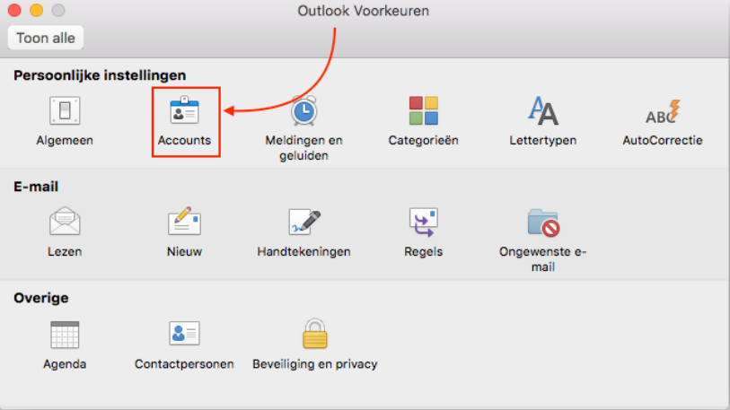Open Meldingen en geluiden alarm clock icon
This screenshot has height=410, width=730.
tap(303, 111)
